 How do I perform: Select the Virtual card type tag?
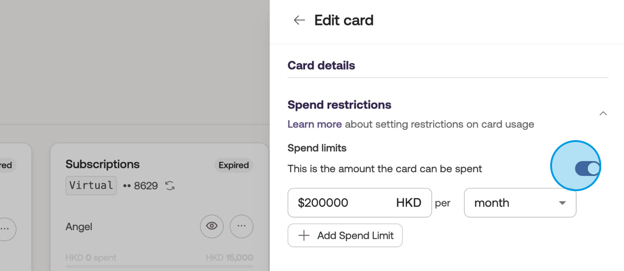[91, 186]
